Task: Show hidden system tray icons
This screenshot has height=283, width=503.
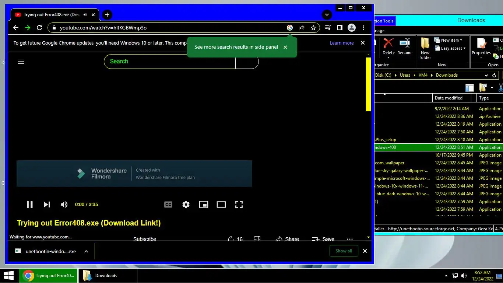Action: click(x=446, y=276)
